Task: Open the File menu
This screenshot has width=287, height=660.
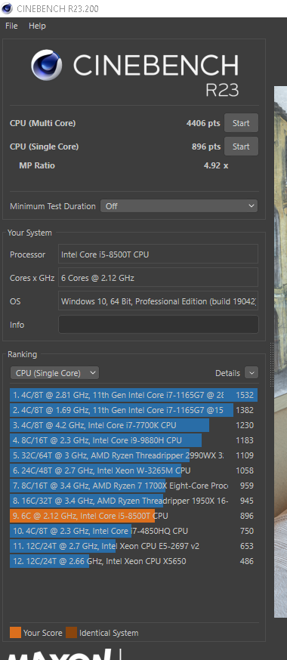Action: pyautogui.click(x=11, y=26)
